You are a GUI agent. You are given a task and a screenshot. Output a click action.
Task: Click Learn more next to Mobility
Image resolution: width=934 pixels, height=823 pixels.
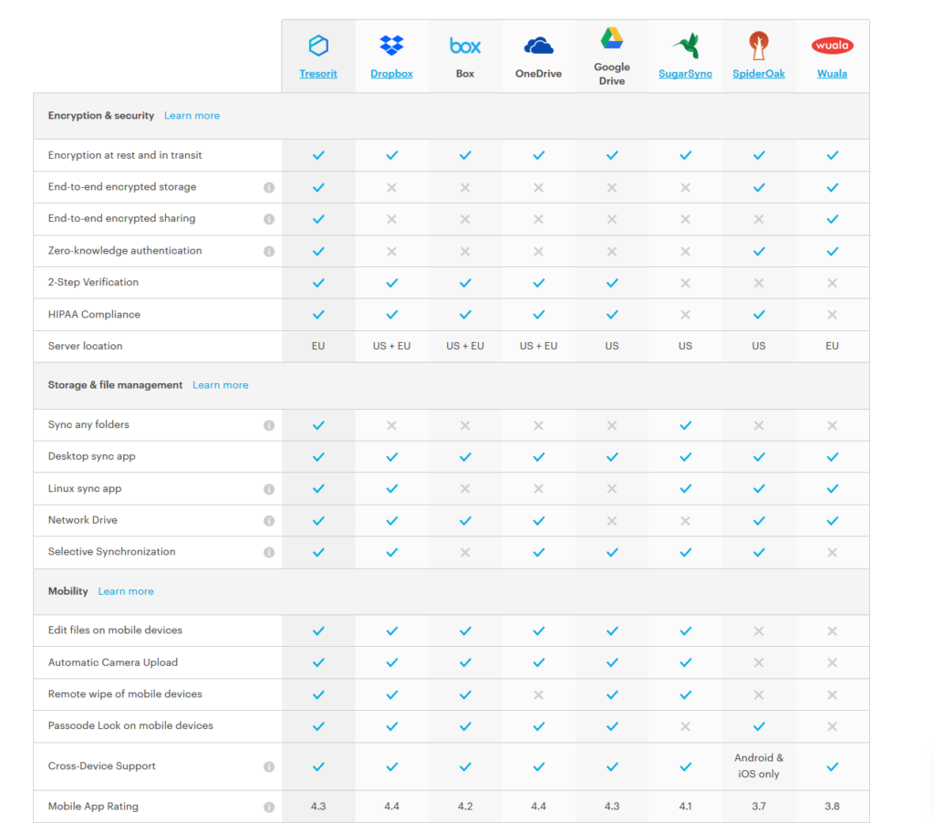click(x=126, y=591)
